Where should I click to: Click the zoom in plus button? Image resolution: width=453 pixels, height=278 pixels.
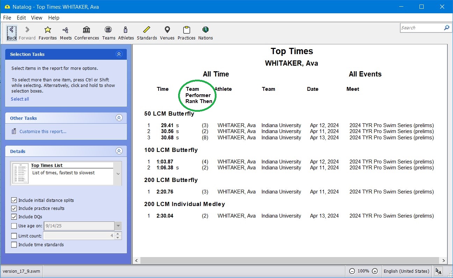pos(375,271)
